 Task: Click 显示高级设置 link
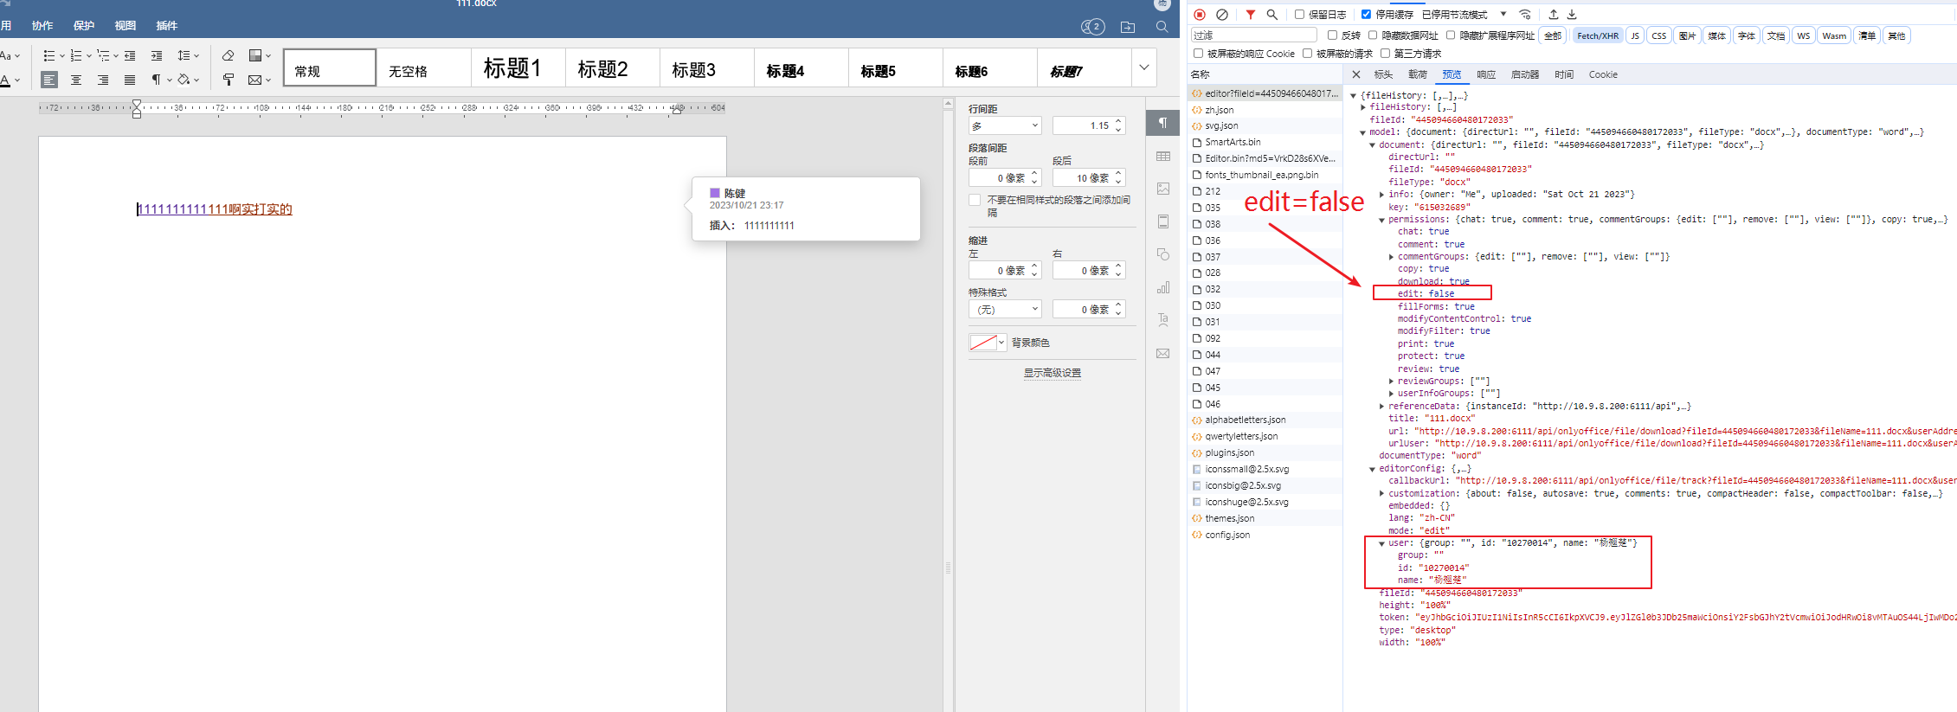tap(1053, 373)
